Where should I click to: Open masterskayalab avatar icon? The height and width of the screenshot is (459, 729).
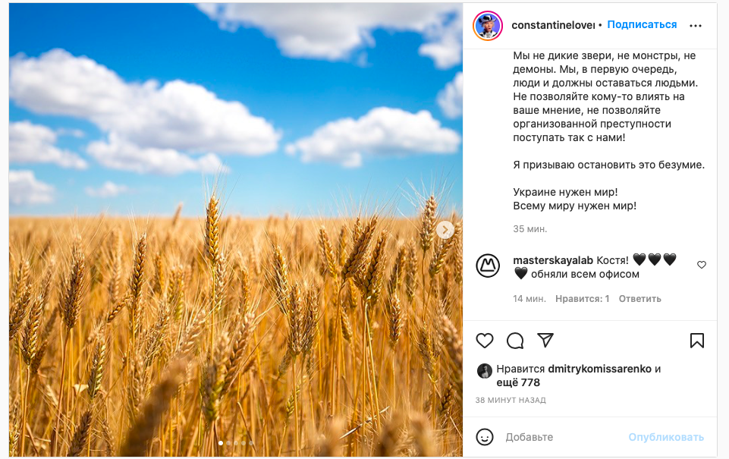(488, 266)
